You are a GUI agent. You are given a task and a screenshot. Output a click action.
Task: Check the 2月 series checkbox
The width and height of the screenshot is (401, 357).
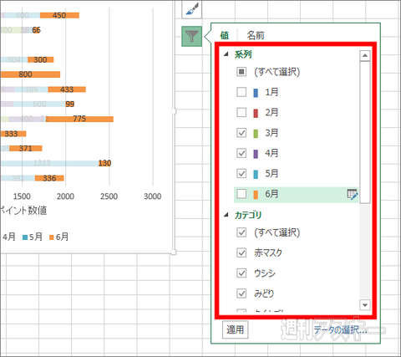[241, 112]
